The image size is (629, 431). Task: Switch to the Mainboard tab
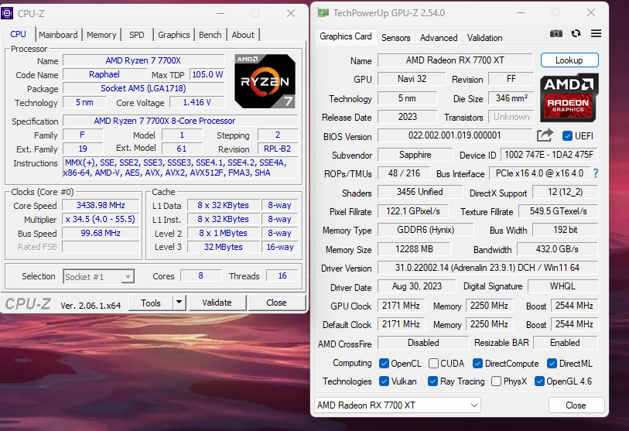pyautogui.click(x=58, y=35)
